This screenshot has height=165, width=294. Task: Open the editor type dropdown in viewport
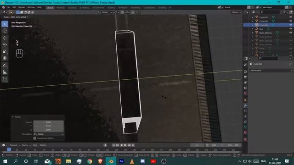pos(5,12)
